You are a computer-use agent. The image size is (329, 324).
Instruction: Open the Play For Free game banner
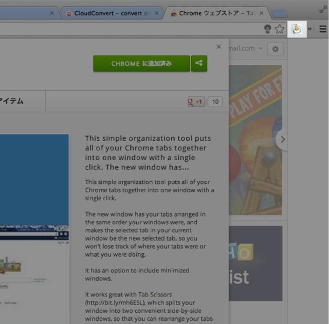pyautogui.click(x=255, y=140)
